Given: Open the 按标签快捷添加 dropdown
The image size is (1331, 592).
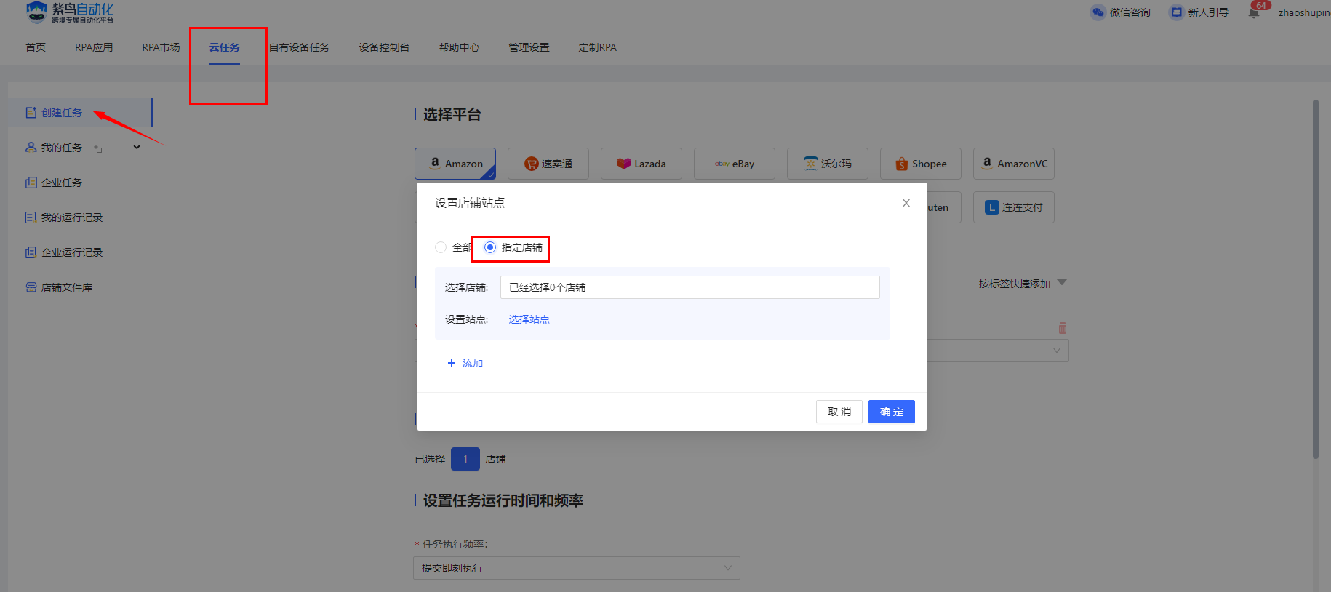Looking at the screenshot, I should [1023, 283].
